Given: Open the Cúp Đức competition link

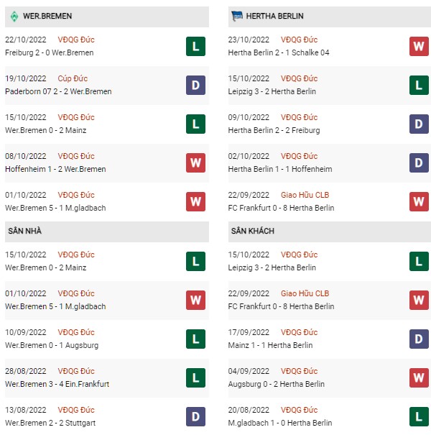Looking at the screenshot, I should point(73,78).
